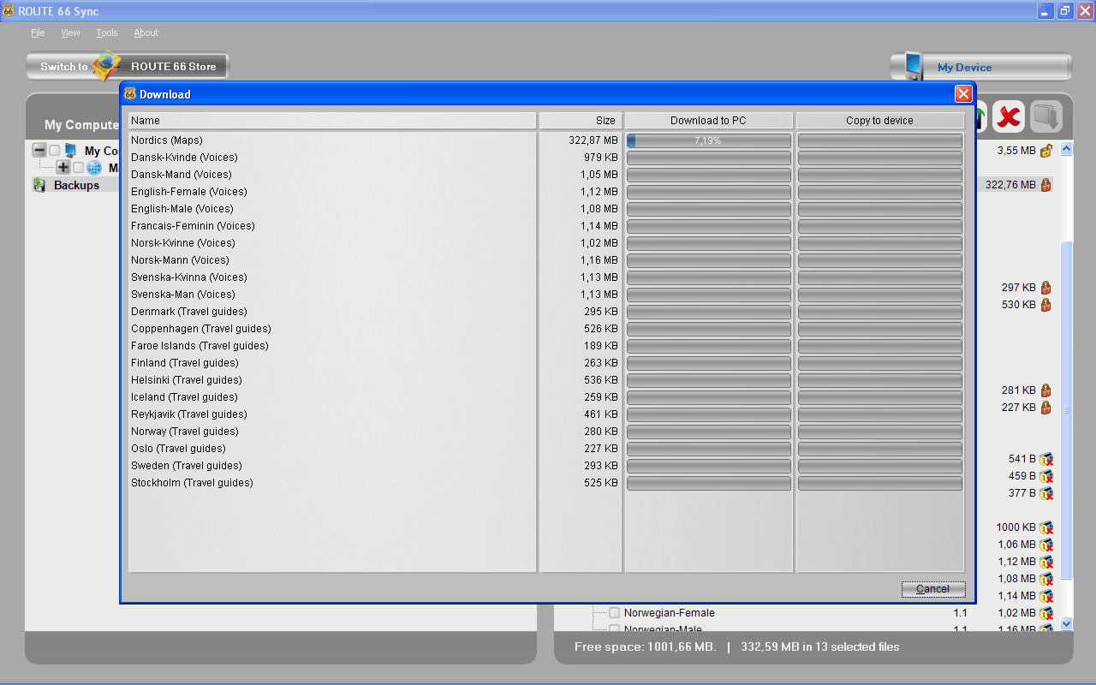Open the Tools menu

tap(107, 33)
